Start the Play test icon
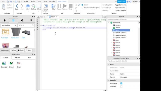The height and width of the screenshot is (91, 161). tap(54, 6)
